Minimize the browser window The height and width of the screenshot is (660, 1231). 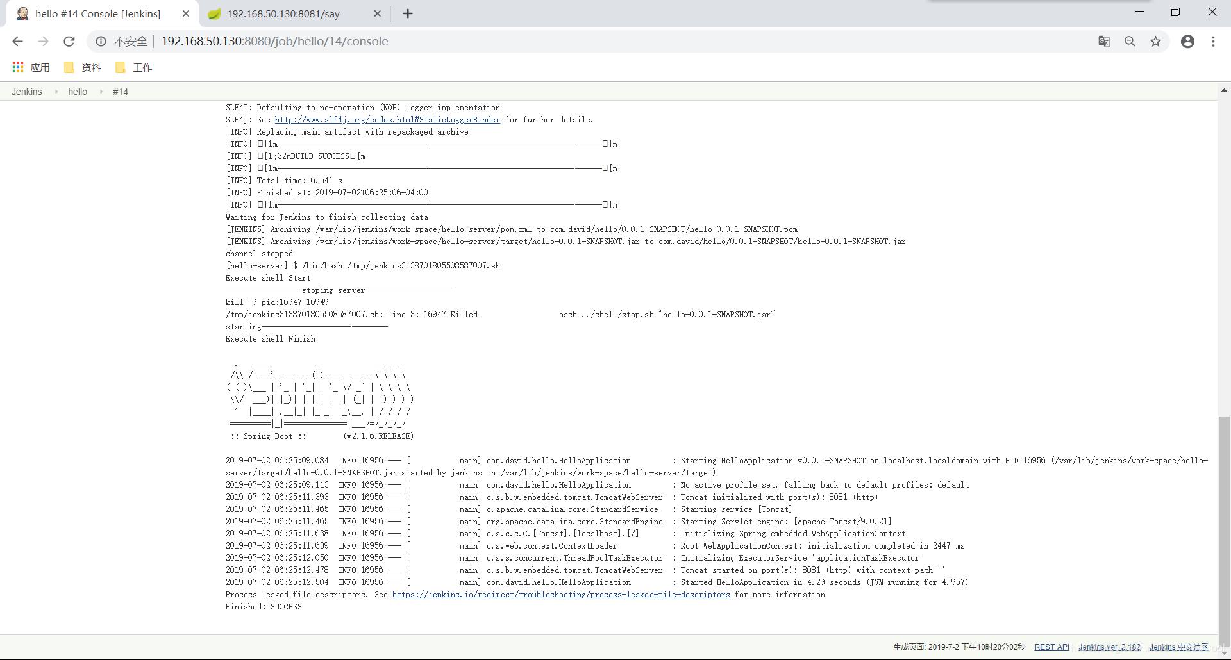pyautogui.click(x=1139, y=12)
